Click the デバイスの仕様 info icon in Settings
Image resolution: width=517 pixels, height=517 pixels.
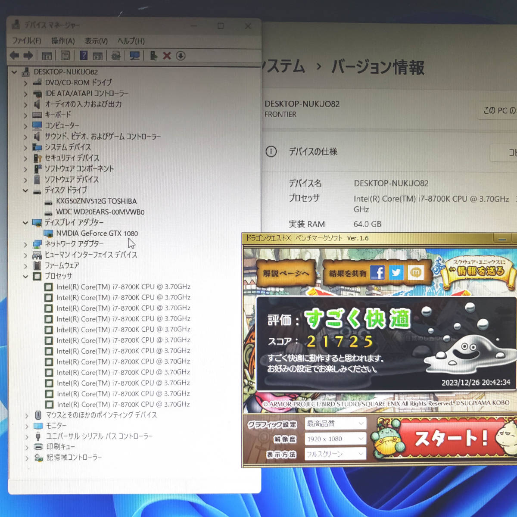coord(271,152)
